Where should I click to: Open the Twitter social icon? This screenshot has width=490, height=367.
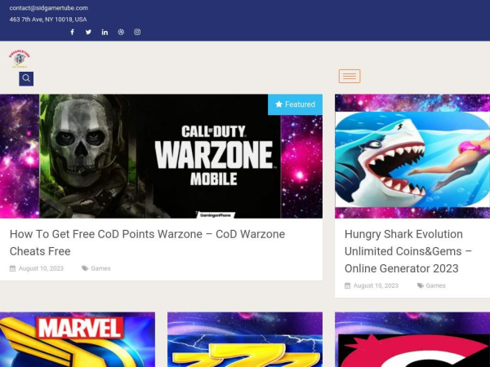[88, 32]
